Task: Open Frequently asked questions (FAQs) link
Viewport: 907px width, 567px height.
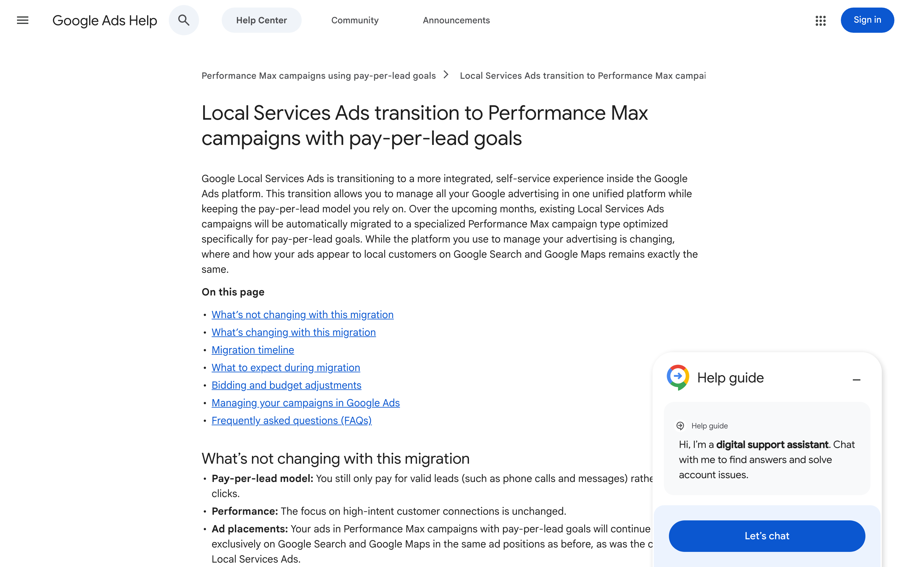Action: click(292, 421)
